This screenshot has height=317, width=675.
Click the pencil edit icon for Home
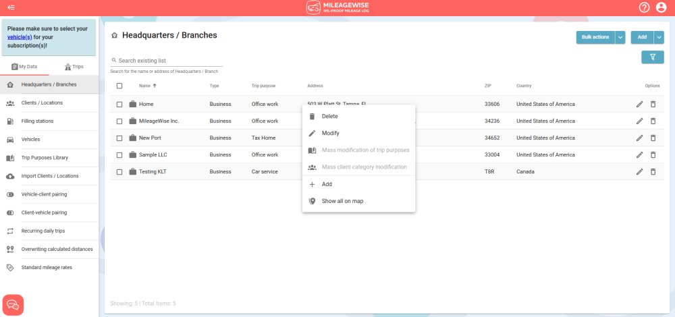pos(639,104)
